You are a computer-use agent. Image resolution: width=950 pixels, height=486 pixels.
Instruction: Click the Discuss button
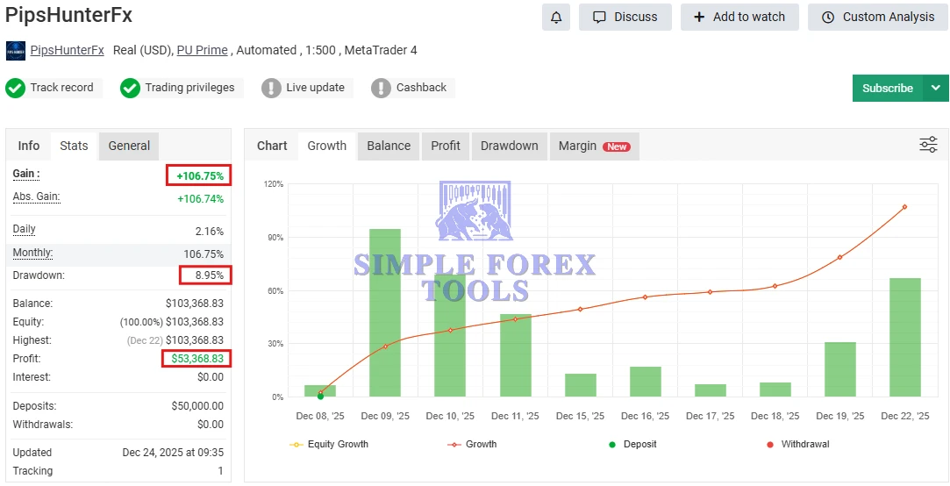[625, 17]
